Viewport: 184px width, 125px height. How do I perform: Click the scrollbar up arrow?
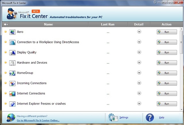pos(181,29)
